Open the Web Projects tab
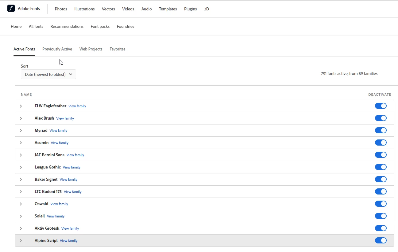Screen dimensions: 398x252 [91, 49]
